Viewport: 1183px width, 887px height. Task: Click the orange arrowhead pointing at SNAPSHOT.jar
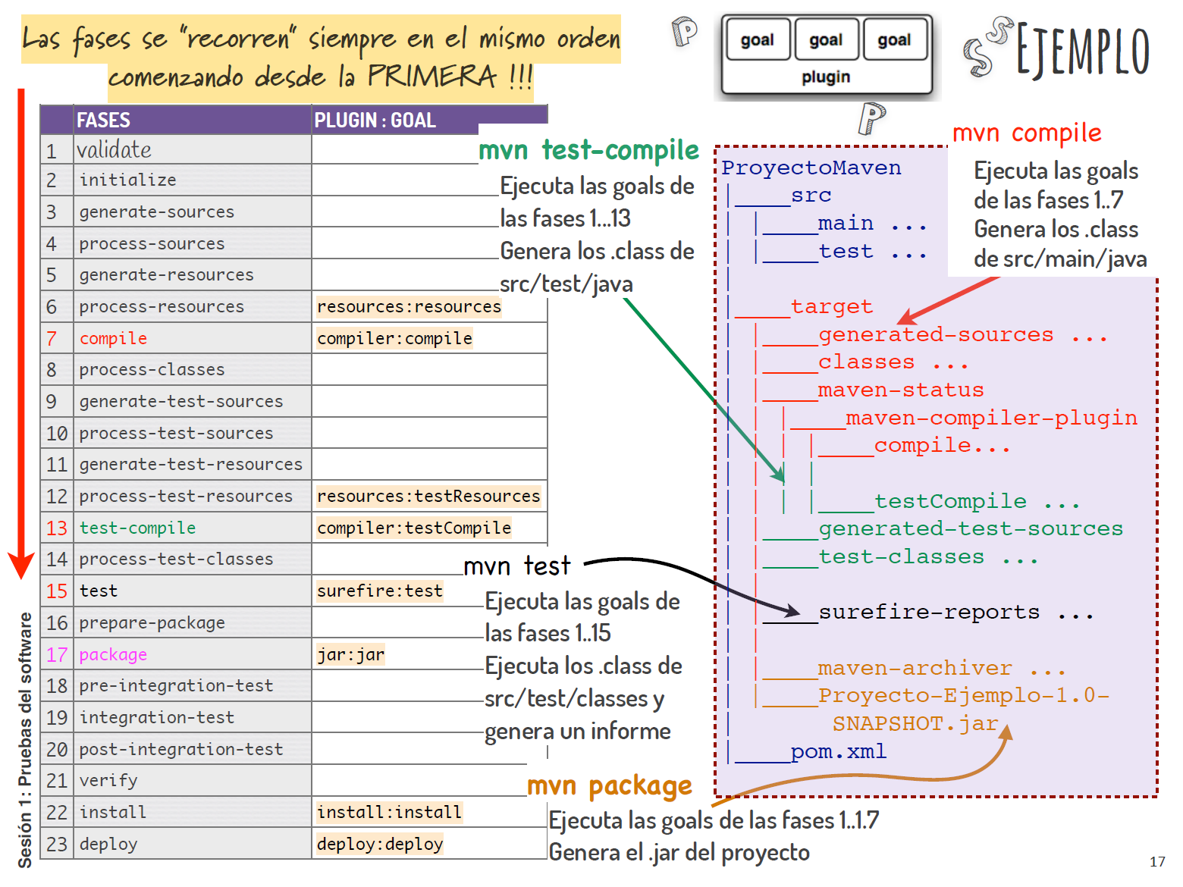coord(1006,732)
